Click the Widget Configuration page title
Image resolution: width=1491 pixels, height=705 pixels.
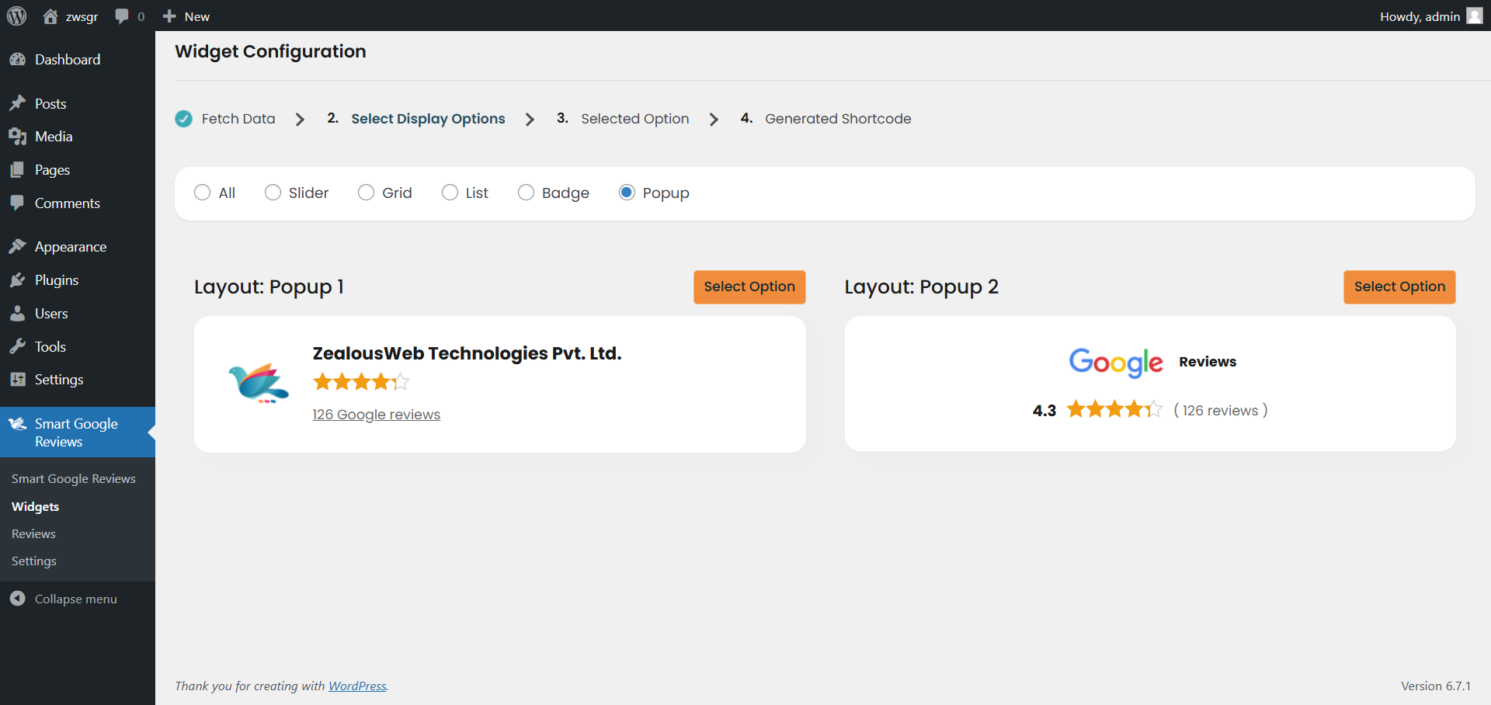point(270,51)
